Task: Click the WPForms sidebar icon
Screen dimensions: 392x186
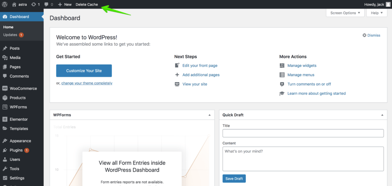Action: [5, 107]
